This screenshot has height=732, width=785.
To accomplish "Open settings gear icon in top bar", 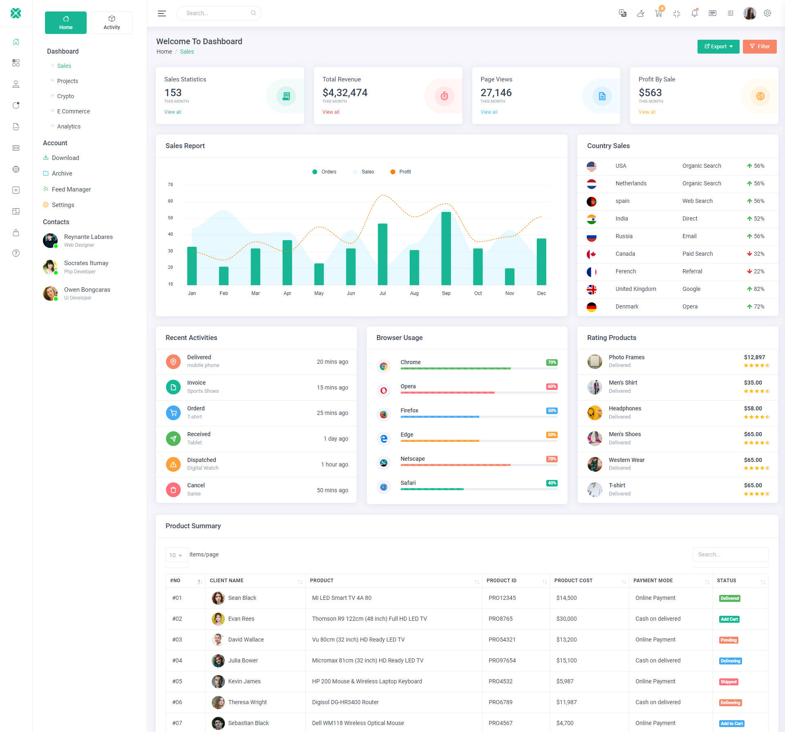I will click(767, 14).
